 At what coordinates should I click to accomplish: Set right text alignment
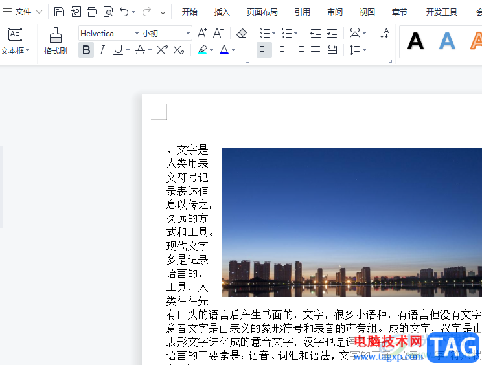tap(299, 50)
